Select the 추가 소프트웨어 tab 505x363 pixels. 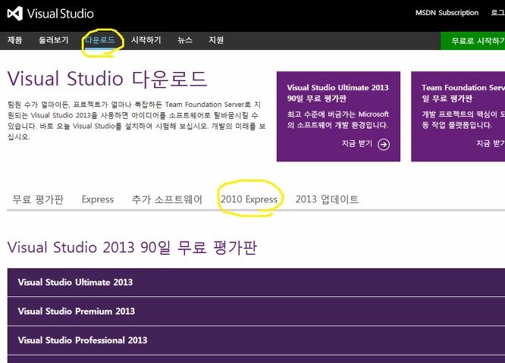[167, 199]
